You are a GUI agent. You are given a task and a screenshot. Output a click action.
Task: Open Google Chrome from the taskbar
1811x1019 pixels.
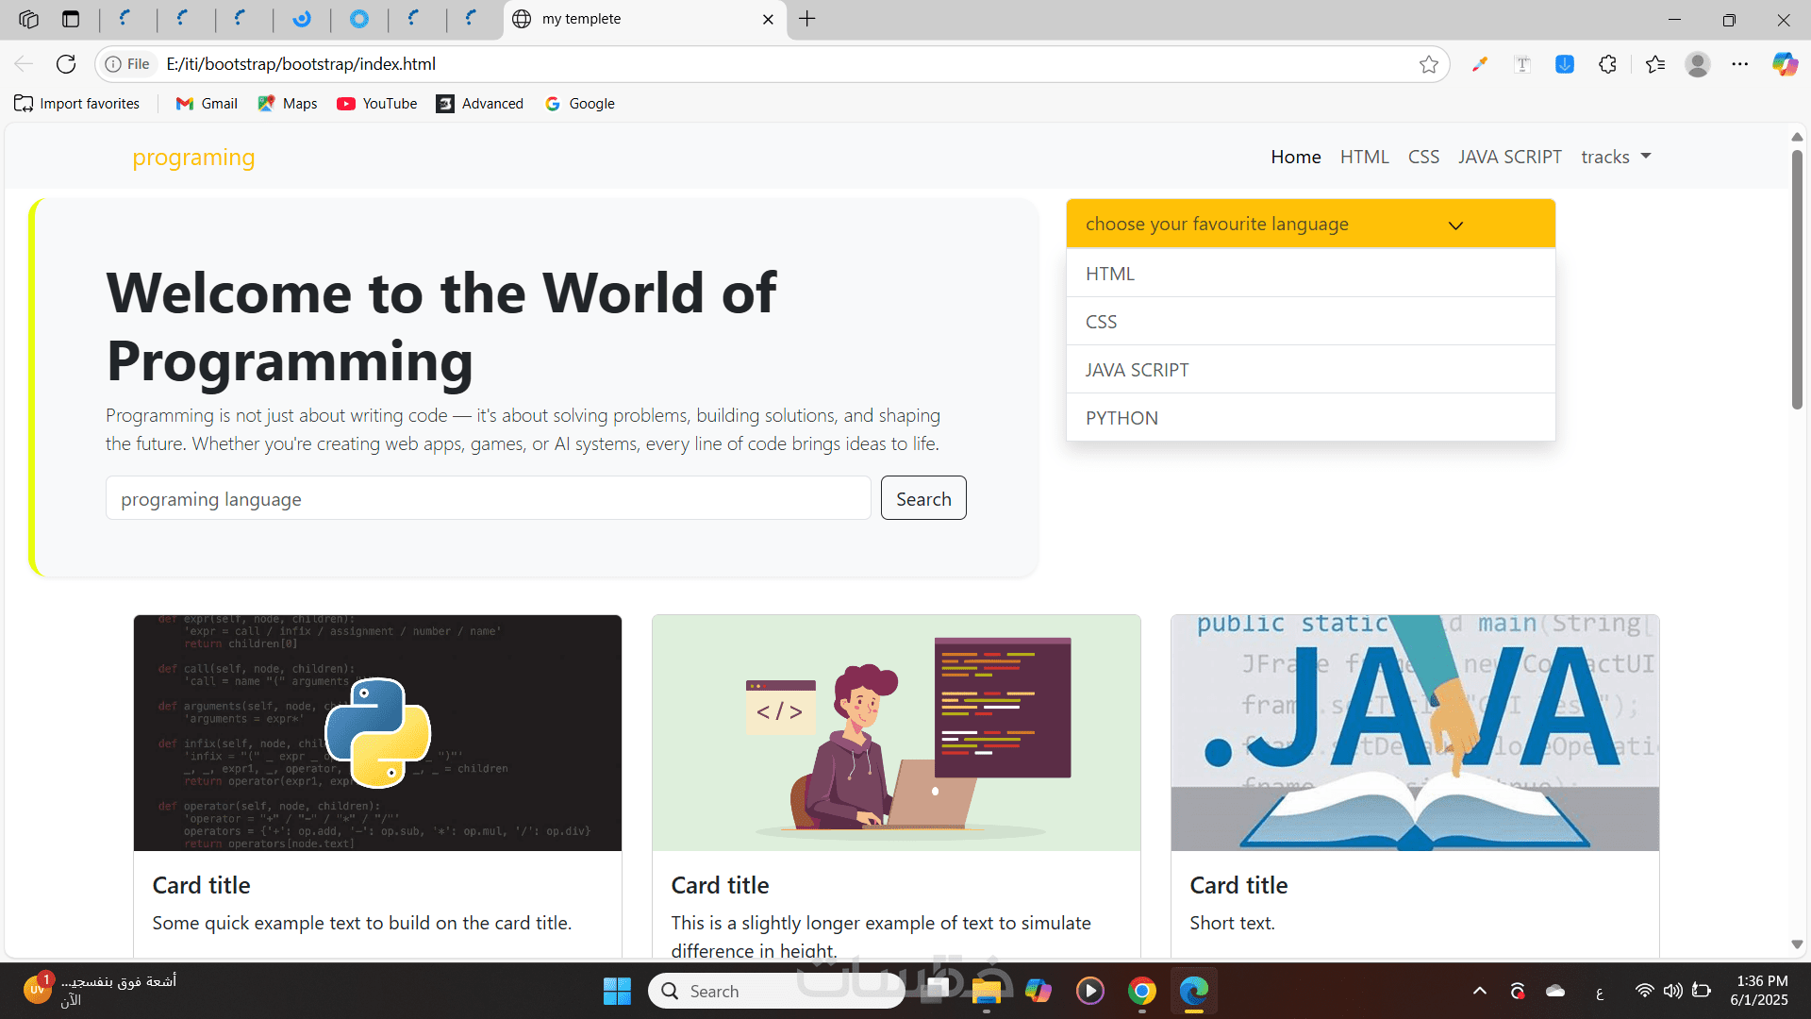pyautogui.click(x=1141, y=991)
